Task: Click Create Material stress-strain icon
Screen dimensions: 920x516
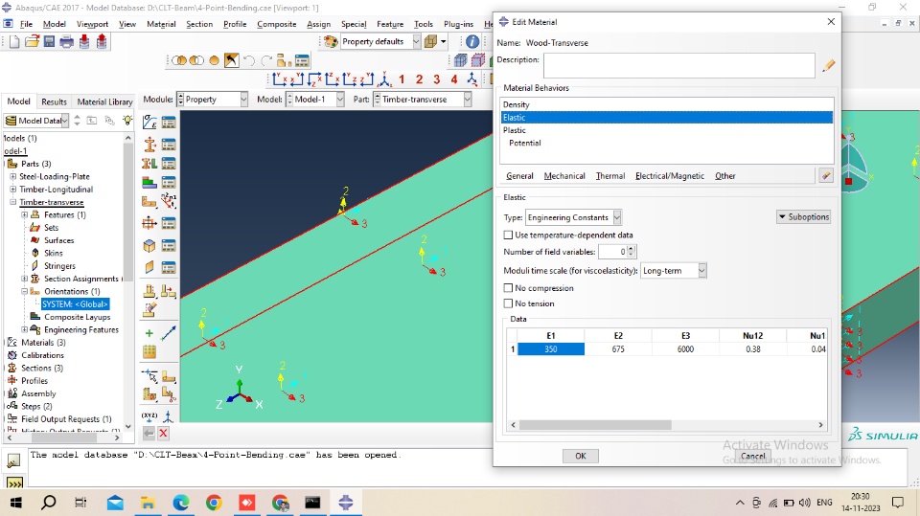Action: tap(149, 122)
